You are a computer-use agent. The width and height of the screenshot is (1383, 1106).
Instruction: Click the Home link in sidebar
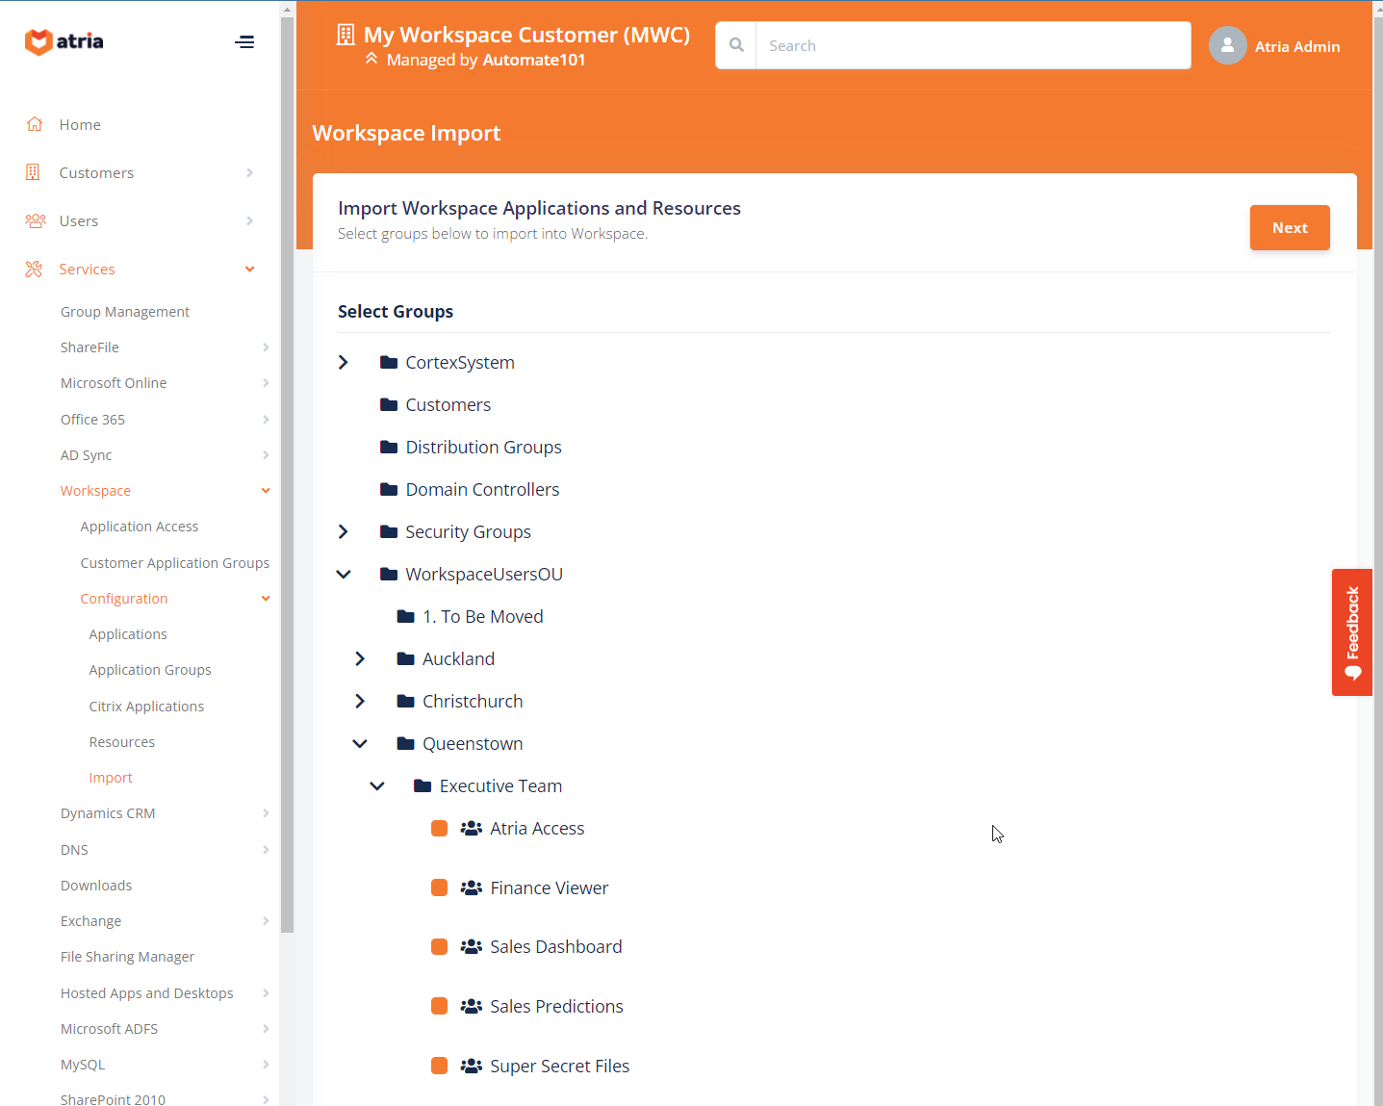[x=80, y=124]
